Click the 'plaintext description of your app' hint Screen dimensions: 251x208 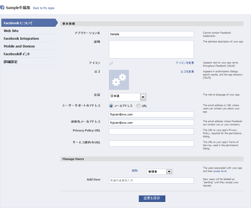click(223, 42)
